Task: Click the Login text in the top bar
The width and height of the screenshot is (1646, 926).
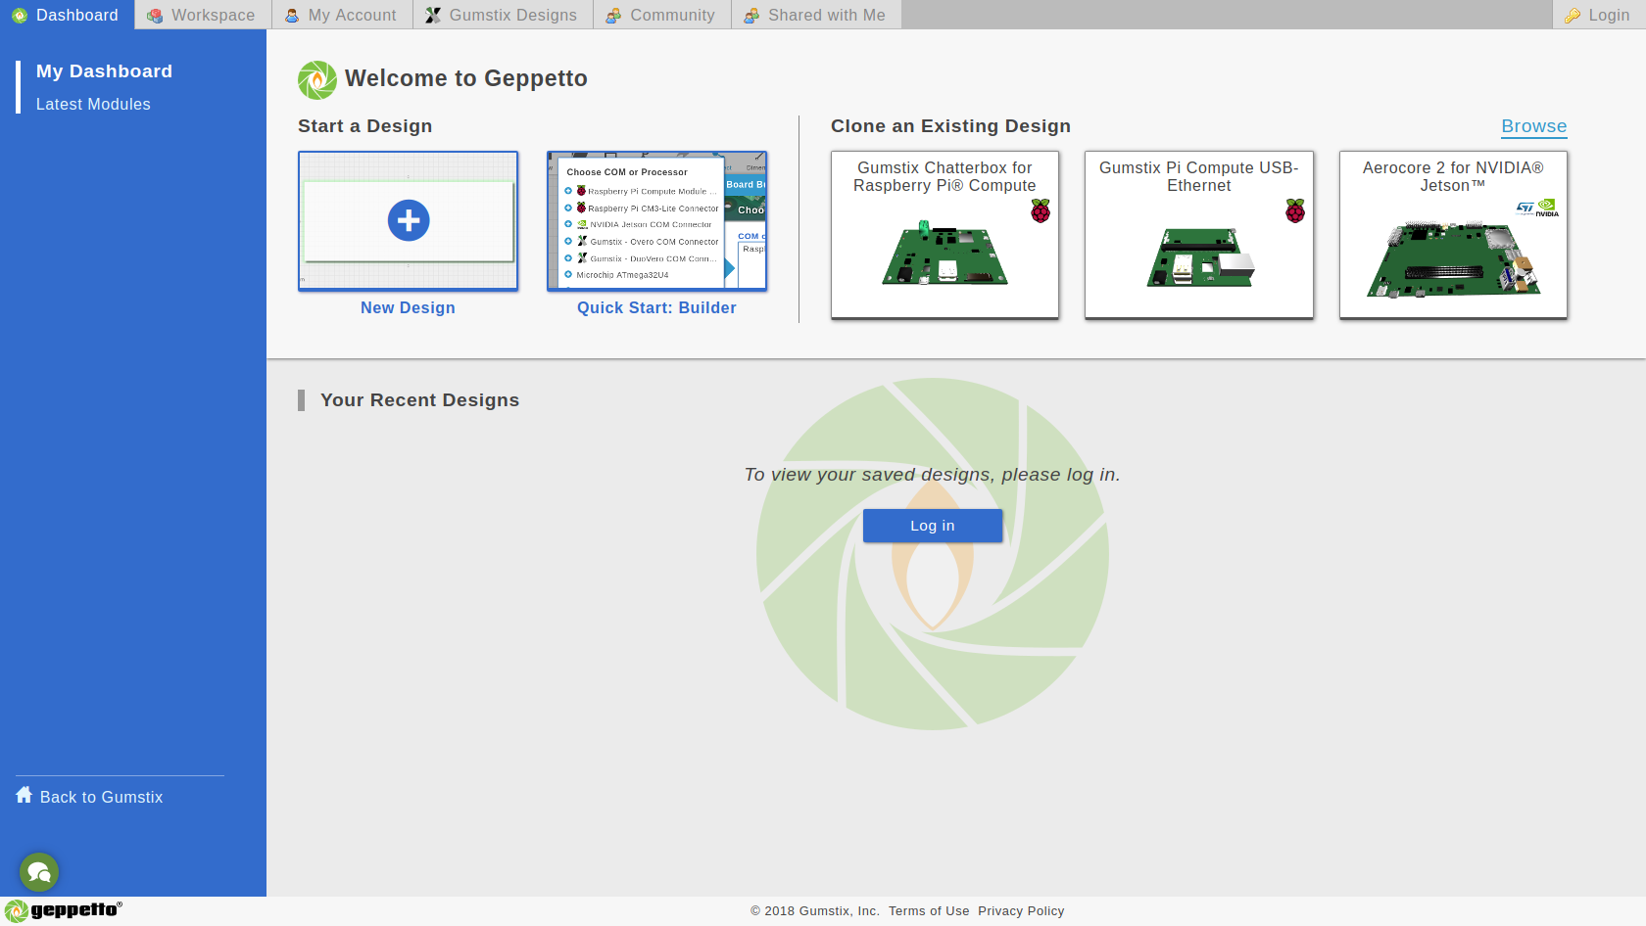Action: coord(1609,16)
